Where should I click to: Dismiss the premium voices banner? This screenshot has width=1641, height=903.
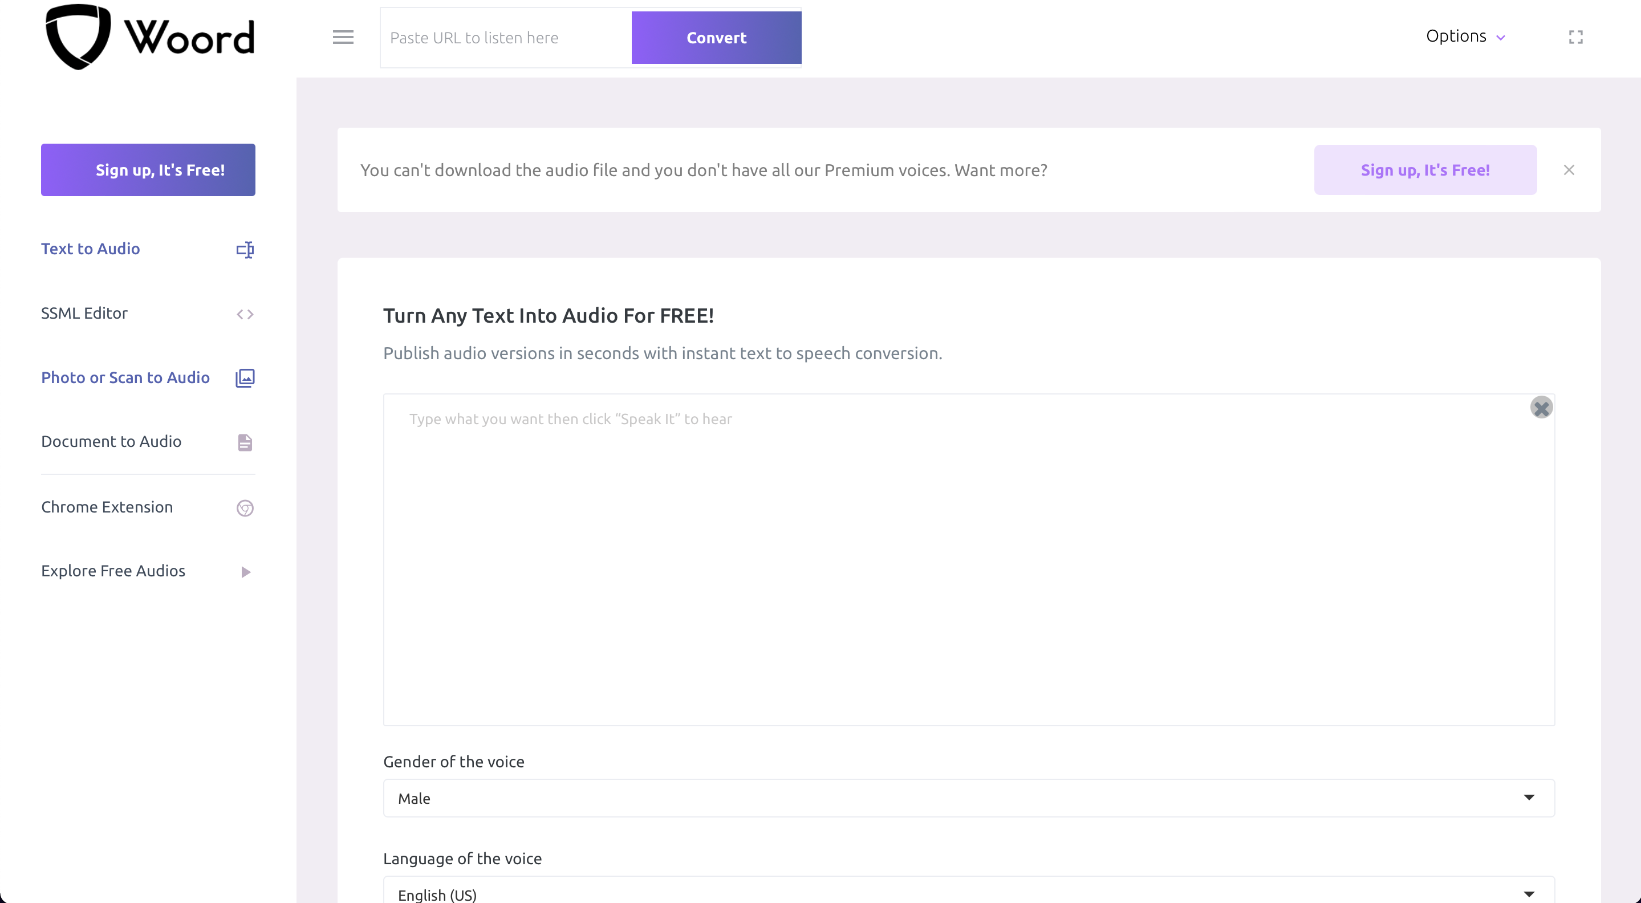[1569, 170]
